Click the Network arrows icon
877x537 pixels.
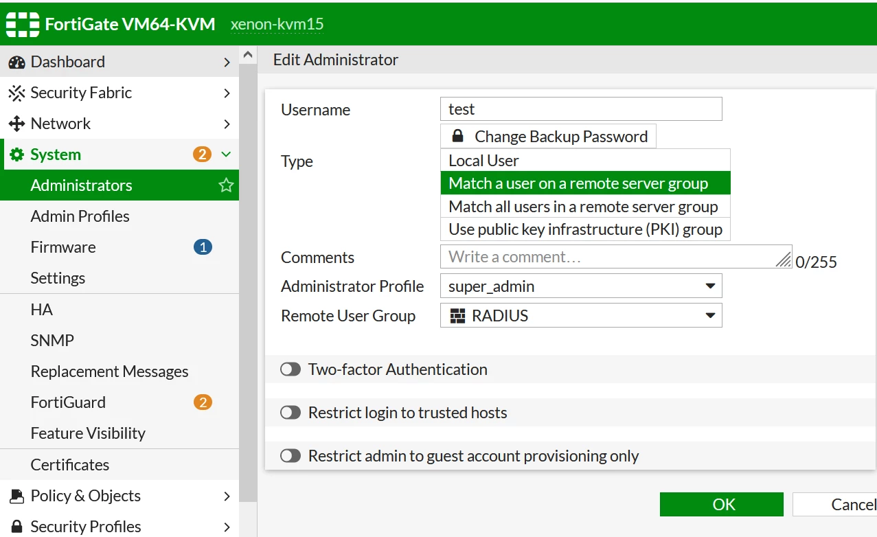coord(16,124)
